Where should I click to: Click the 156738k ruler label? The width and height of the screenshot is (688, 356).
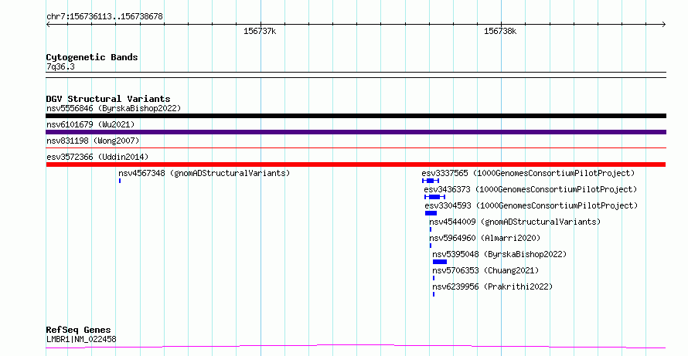click(x=500, y=31)
